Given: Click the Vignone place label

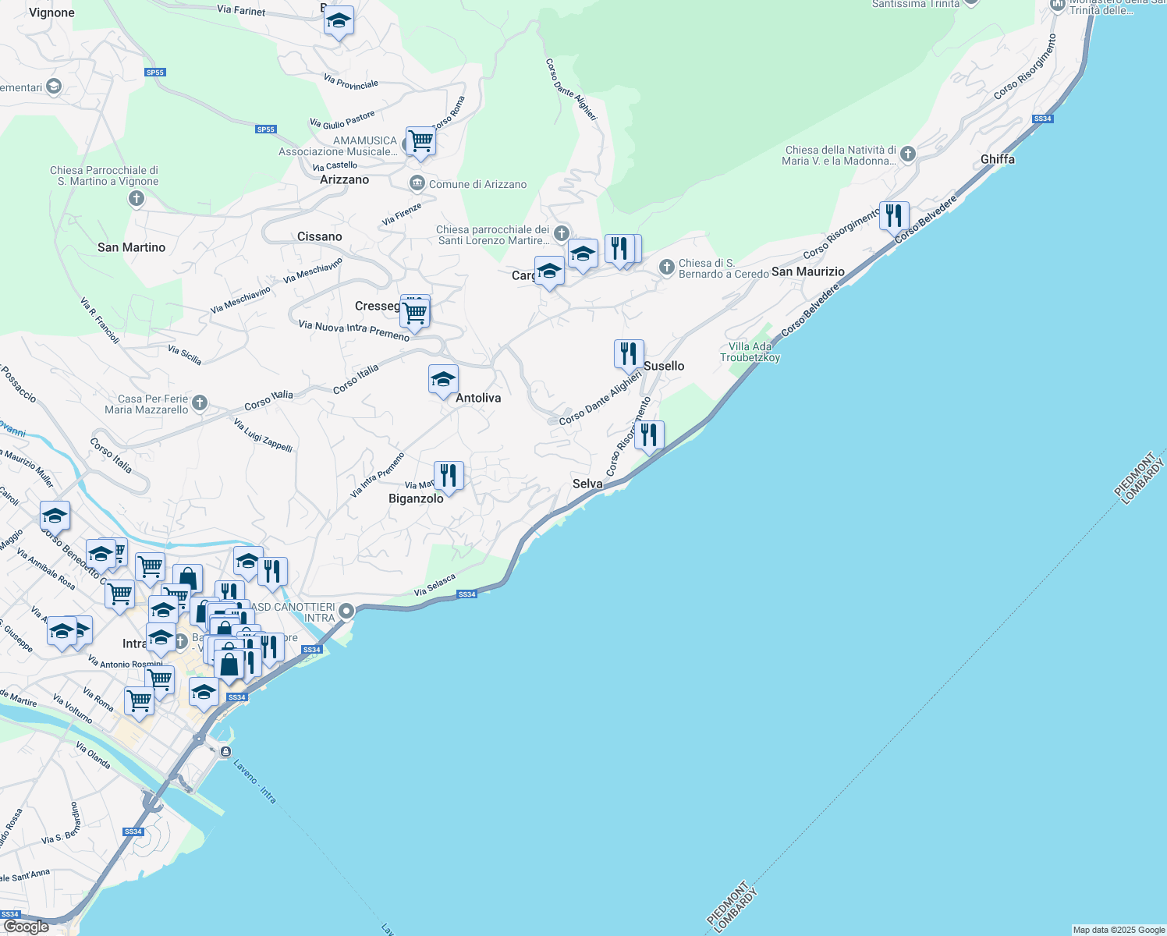Looking at the screenshot, I should click(x=51, y=12).
